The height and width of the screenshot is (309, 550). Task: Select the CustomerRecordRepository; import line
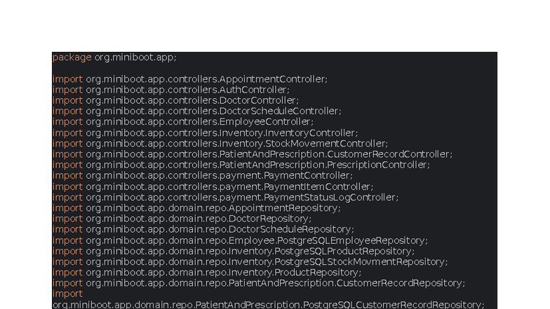pyautogui.click(x=259, y=283)
